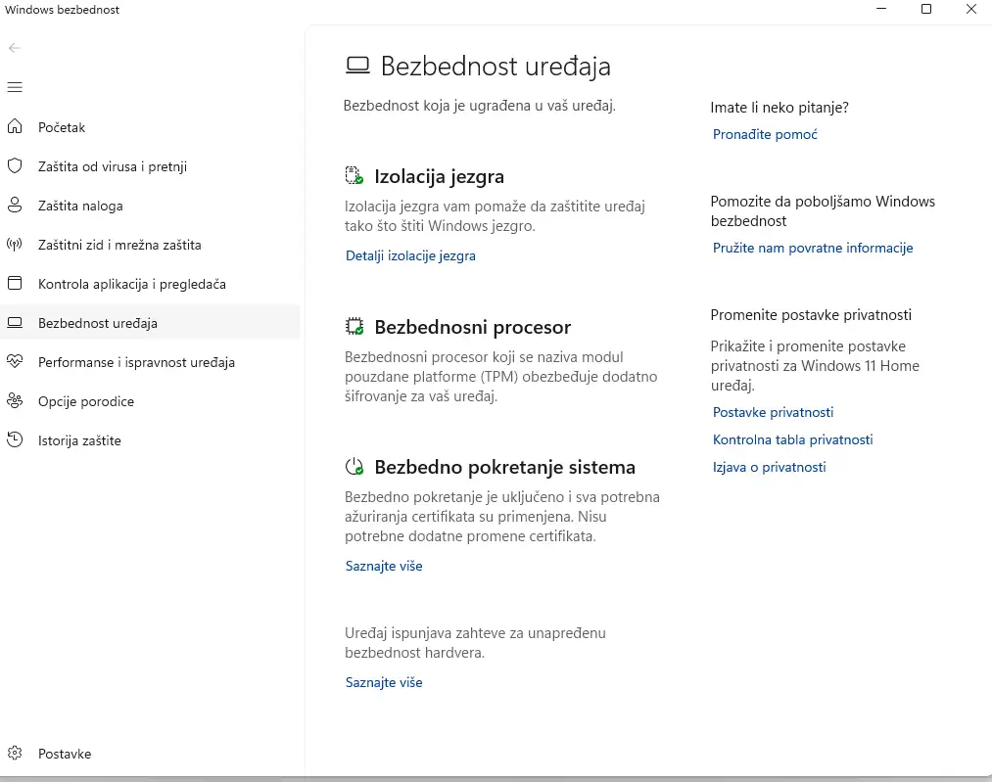Select Bezbednost uređaja in sidebar
The height and width of the screenshot is (782, 992).
pyautogui.click(x=150, y=323)
